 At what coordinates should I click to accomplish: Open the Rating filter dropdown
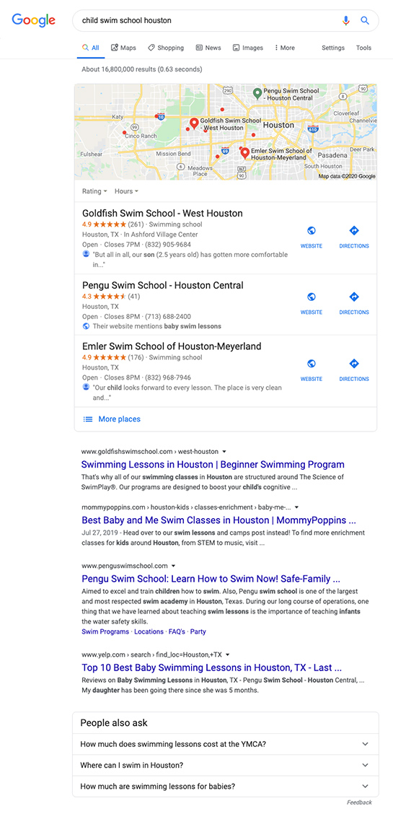click(x=94, y=191)
